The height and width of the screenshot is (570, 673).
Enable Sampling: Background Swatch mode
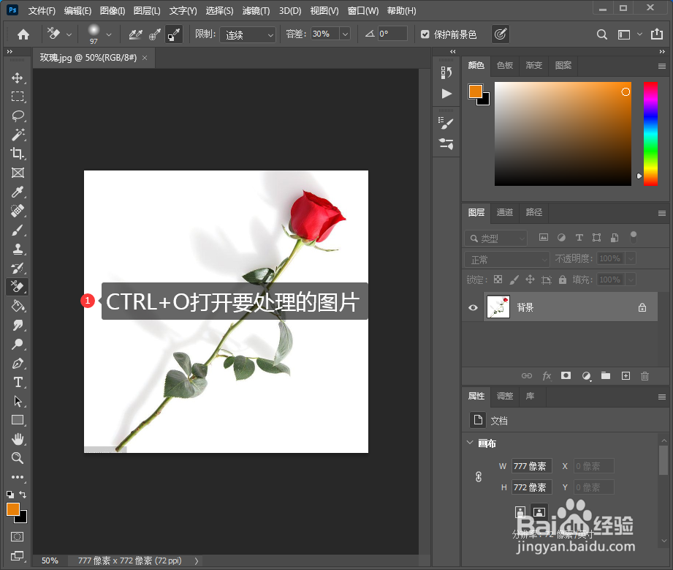point(174,34)
